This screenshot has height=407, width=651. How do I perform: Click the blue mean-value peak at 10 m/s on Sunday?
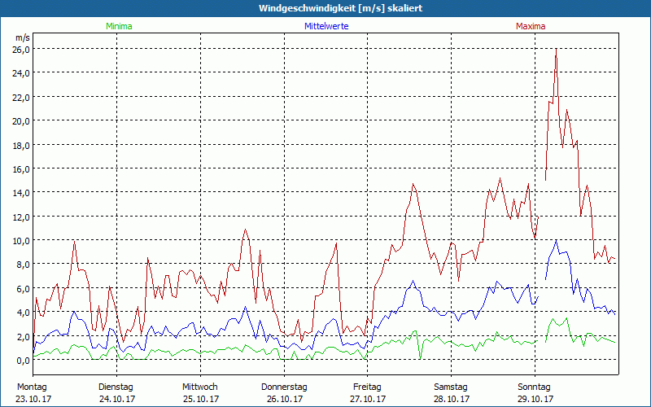[556, 240]
